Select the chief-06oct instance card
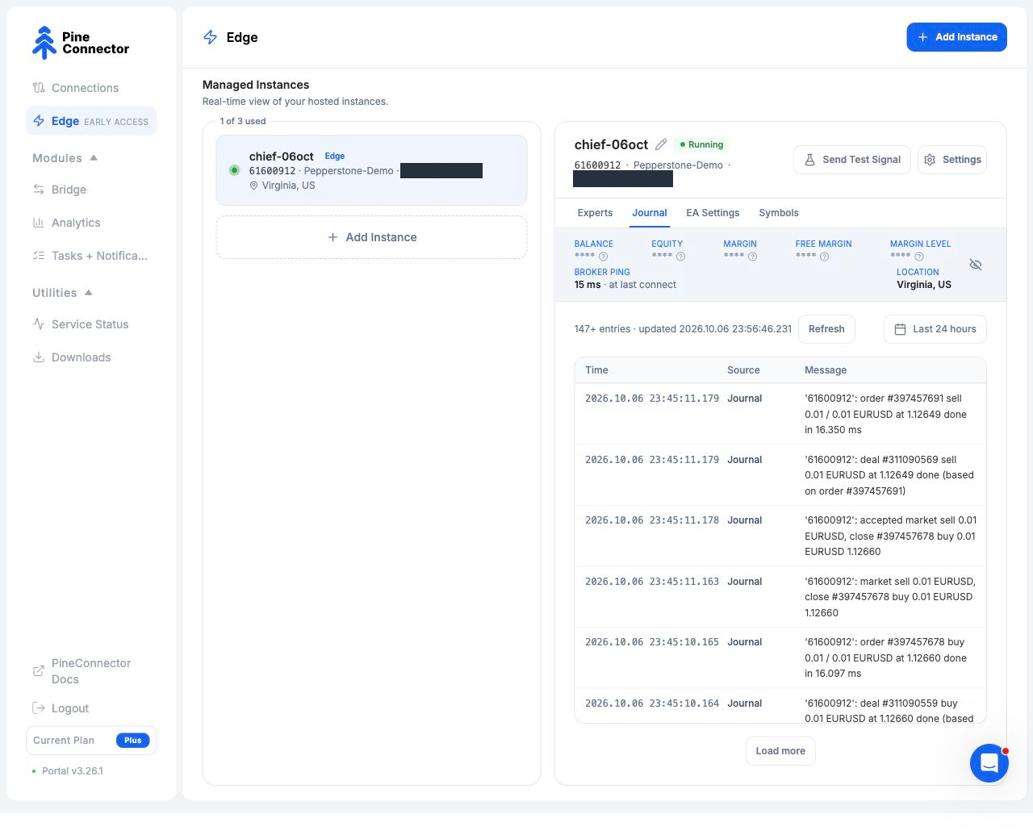 pyautogui.click(x=371, y=170)
